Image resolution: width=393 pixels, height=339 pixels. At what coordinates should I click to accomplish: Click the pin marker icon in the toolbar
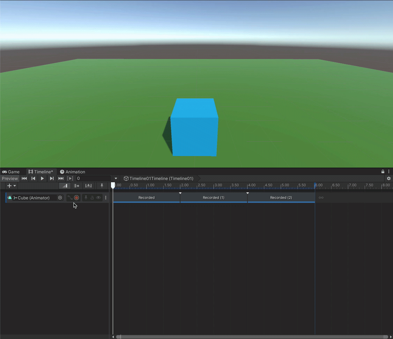click(x=102, y=185)
